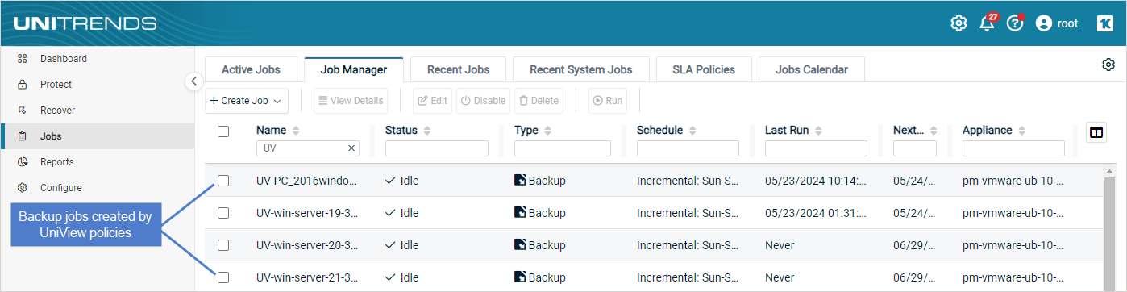This screenshot has height=292, width=1127.
Task: Click the Run button
Action: point(608,101)
